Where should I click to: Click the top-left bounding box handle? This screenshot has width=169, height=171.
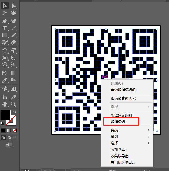coord(55,29)
